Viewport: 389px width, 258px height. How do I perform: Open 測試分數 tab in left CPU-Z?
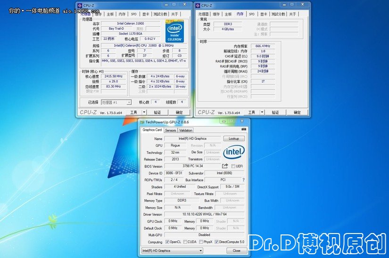160,14
